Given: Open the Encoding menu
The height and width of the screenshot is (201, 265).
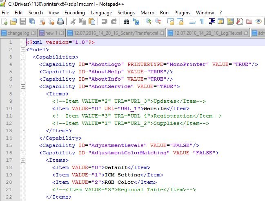Looking at the screenshot, I should point(75,13).
